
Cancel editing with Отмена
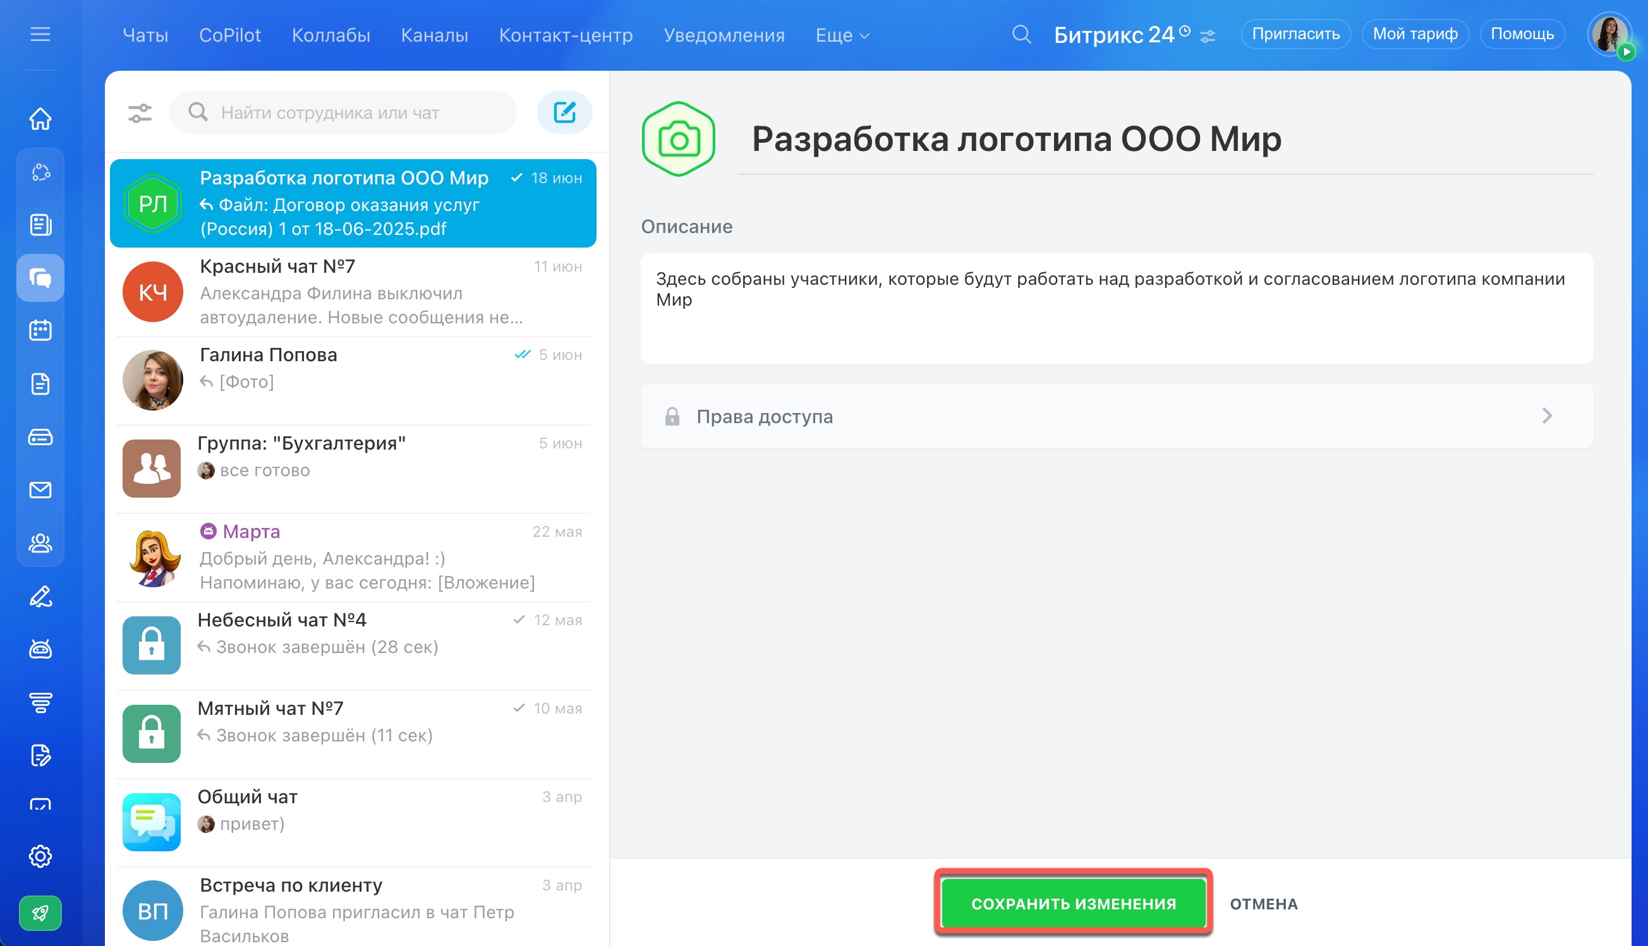pos(1264,904)
